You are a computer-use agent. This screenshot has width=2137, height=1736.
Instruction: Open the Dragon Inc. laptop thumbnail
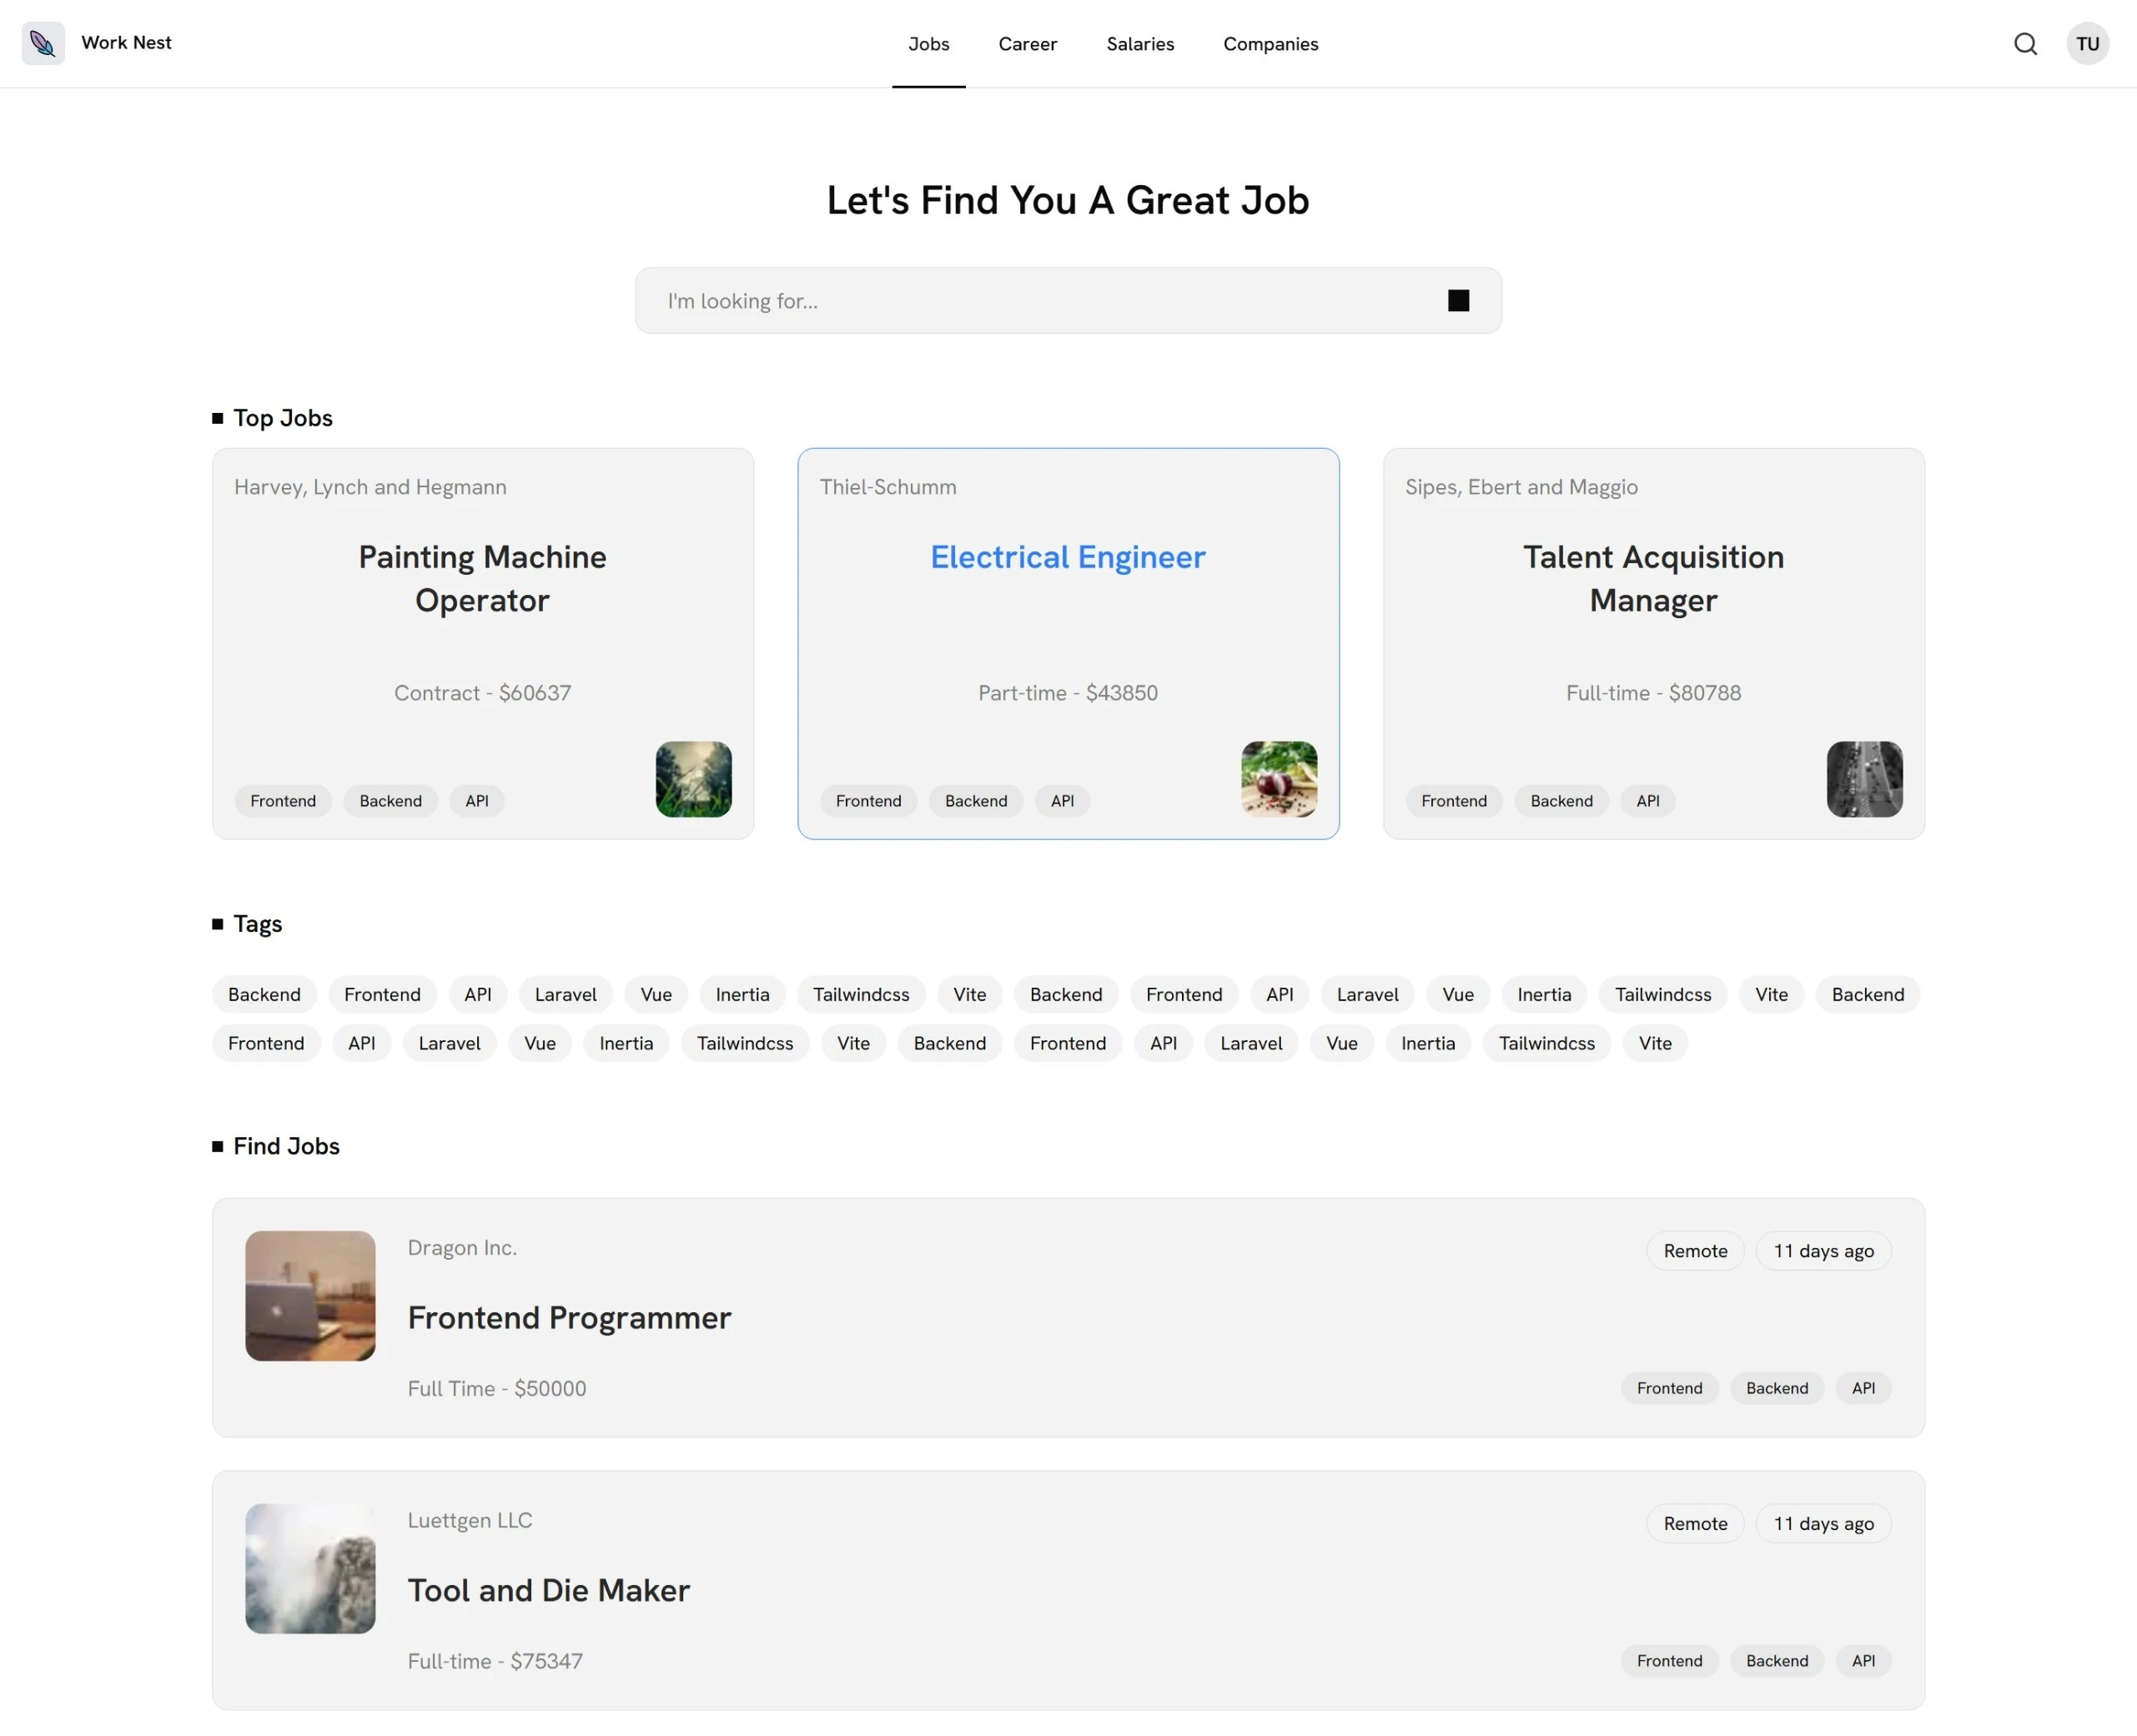click(x=310, y=1295)
